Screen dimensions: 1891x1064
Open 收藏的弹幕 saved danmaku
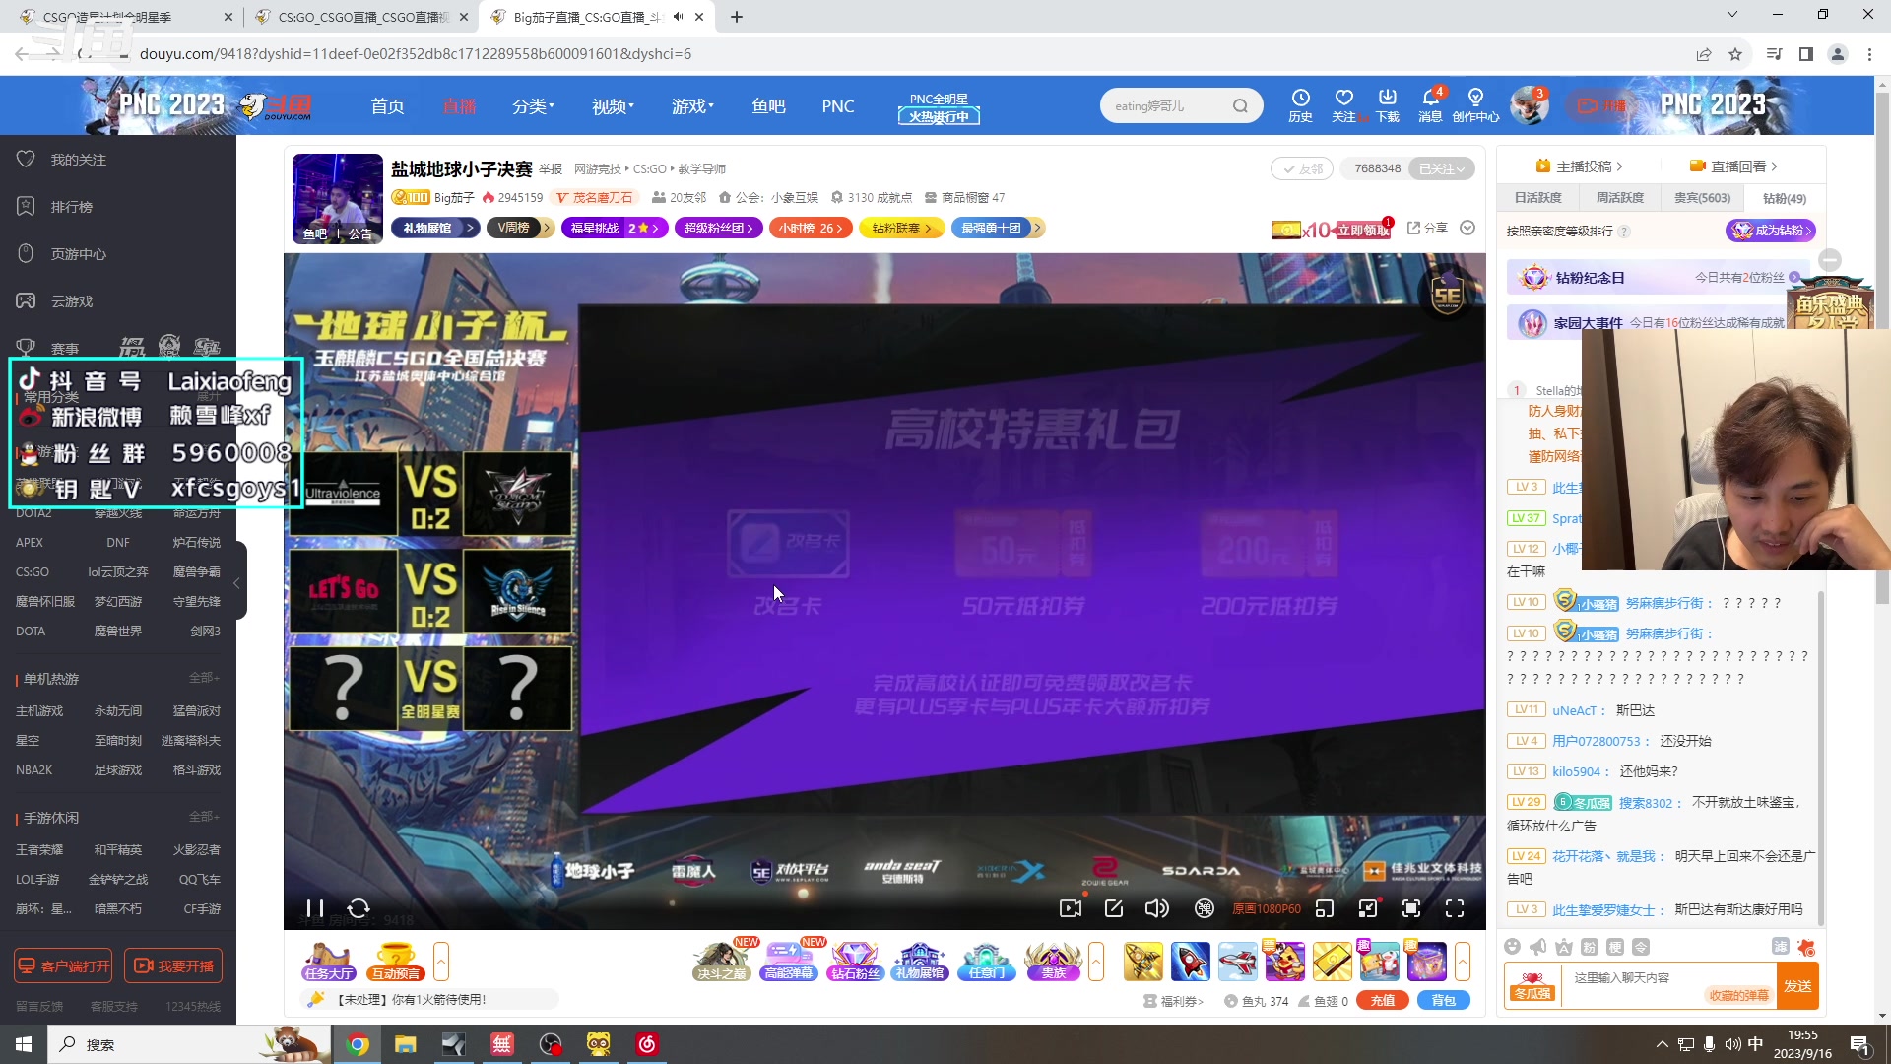coord(1739,995)
